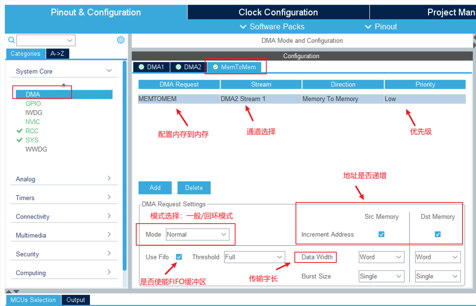Click the green checkmark on DMA1 tab
The image size is (476, 306).
click(x=142, y=67)
